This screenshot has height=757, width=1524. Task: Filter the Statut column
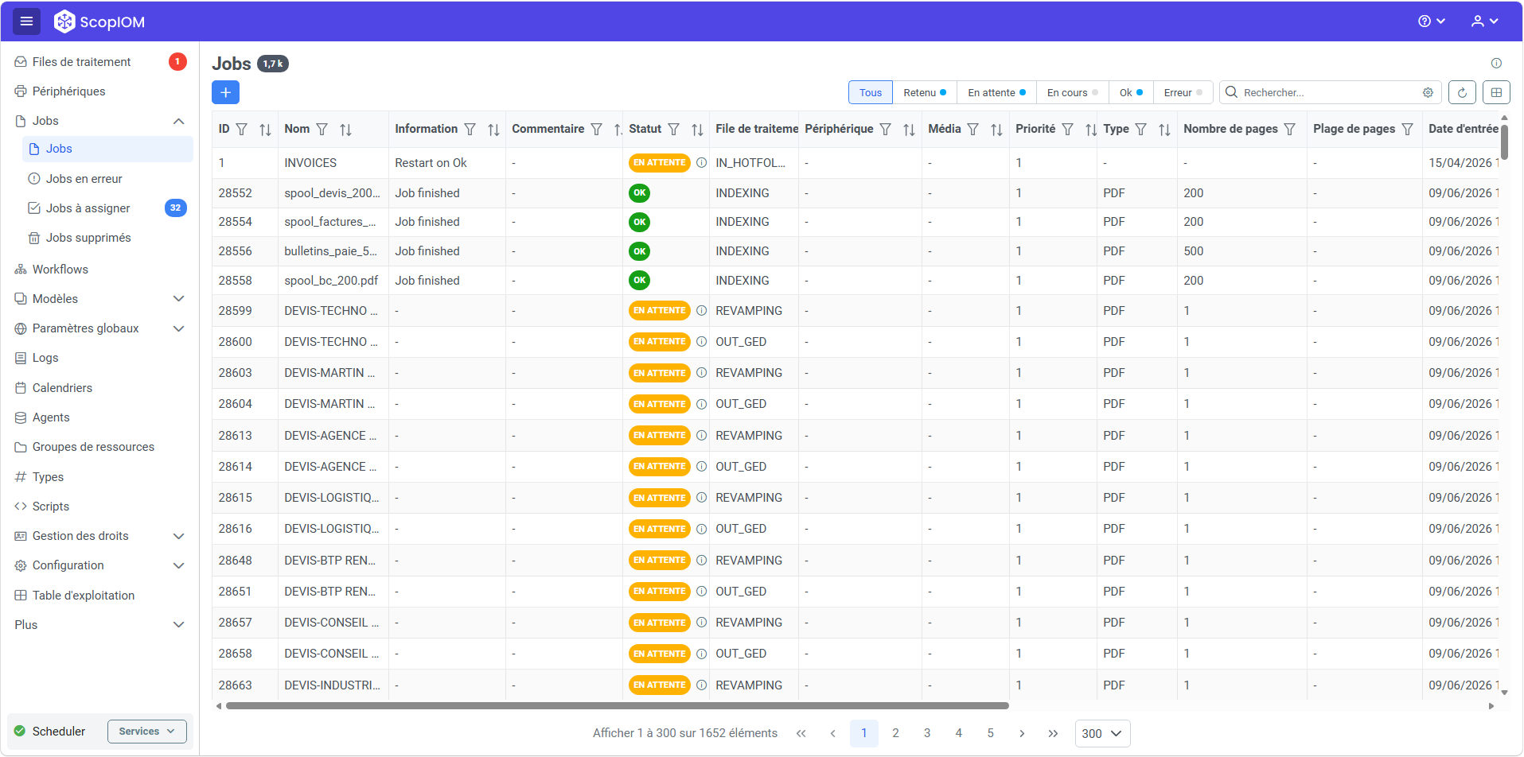point(673,130)
